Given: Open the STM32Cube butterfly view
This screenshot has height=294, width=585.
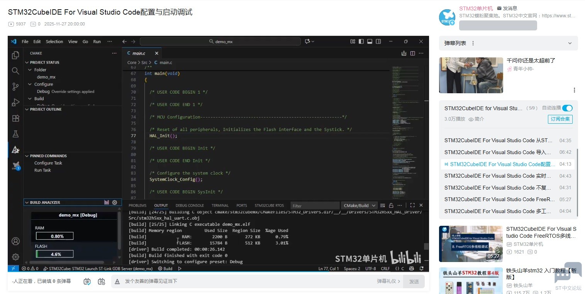Looking at the screenshot, I should [x=15, y=166].
